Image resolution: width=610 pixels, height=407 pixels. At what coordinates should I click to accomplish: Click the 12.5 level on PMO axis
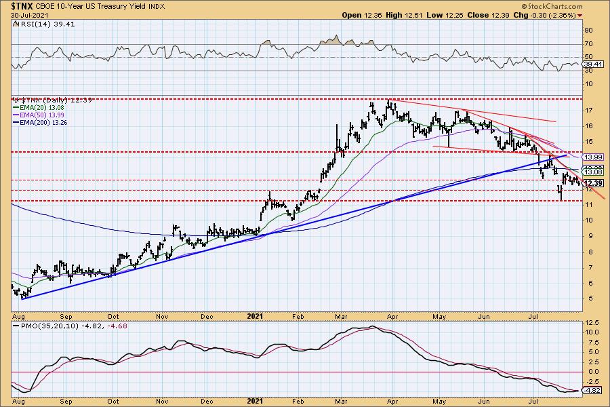click(591, 322)
